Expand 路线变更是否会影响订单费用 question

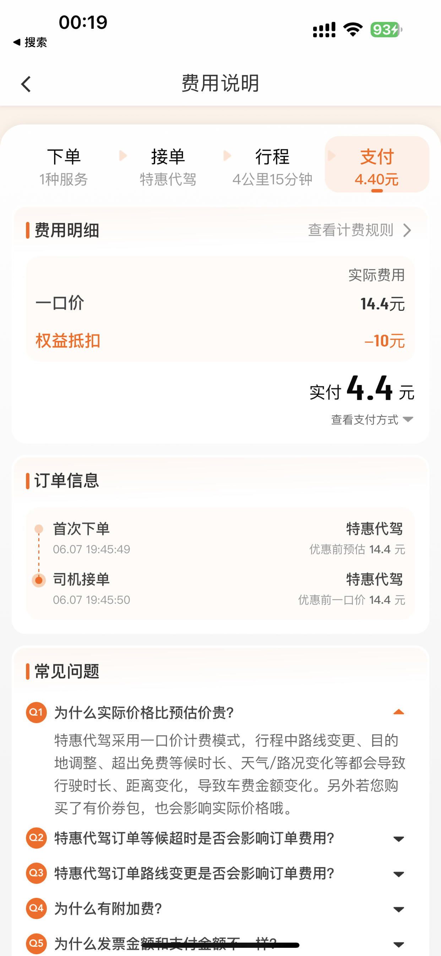coord(399,874)
